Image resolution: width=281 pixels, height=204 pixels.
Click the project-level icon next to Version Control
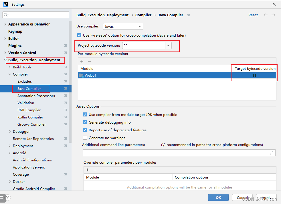pyautogui.click(x=66, y=53)
